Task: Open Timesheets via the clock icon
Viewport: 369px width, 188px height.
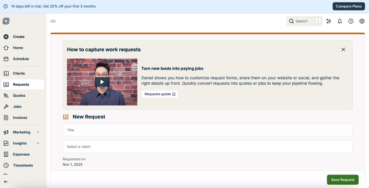Action: (x=6, y=165)
